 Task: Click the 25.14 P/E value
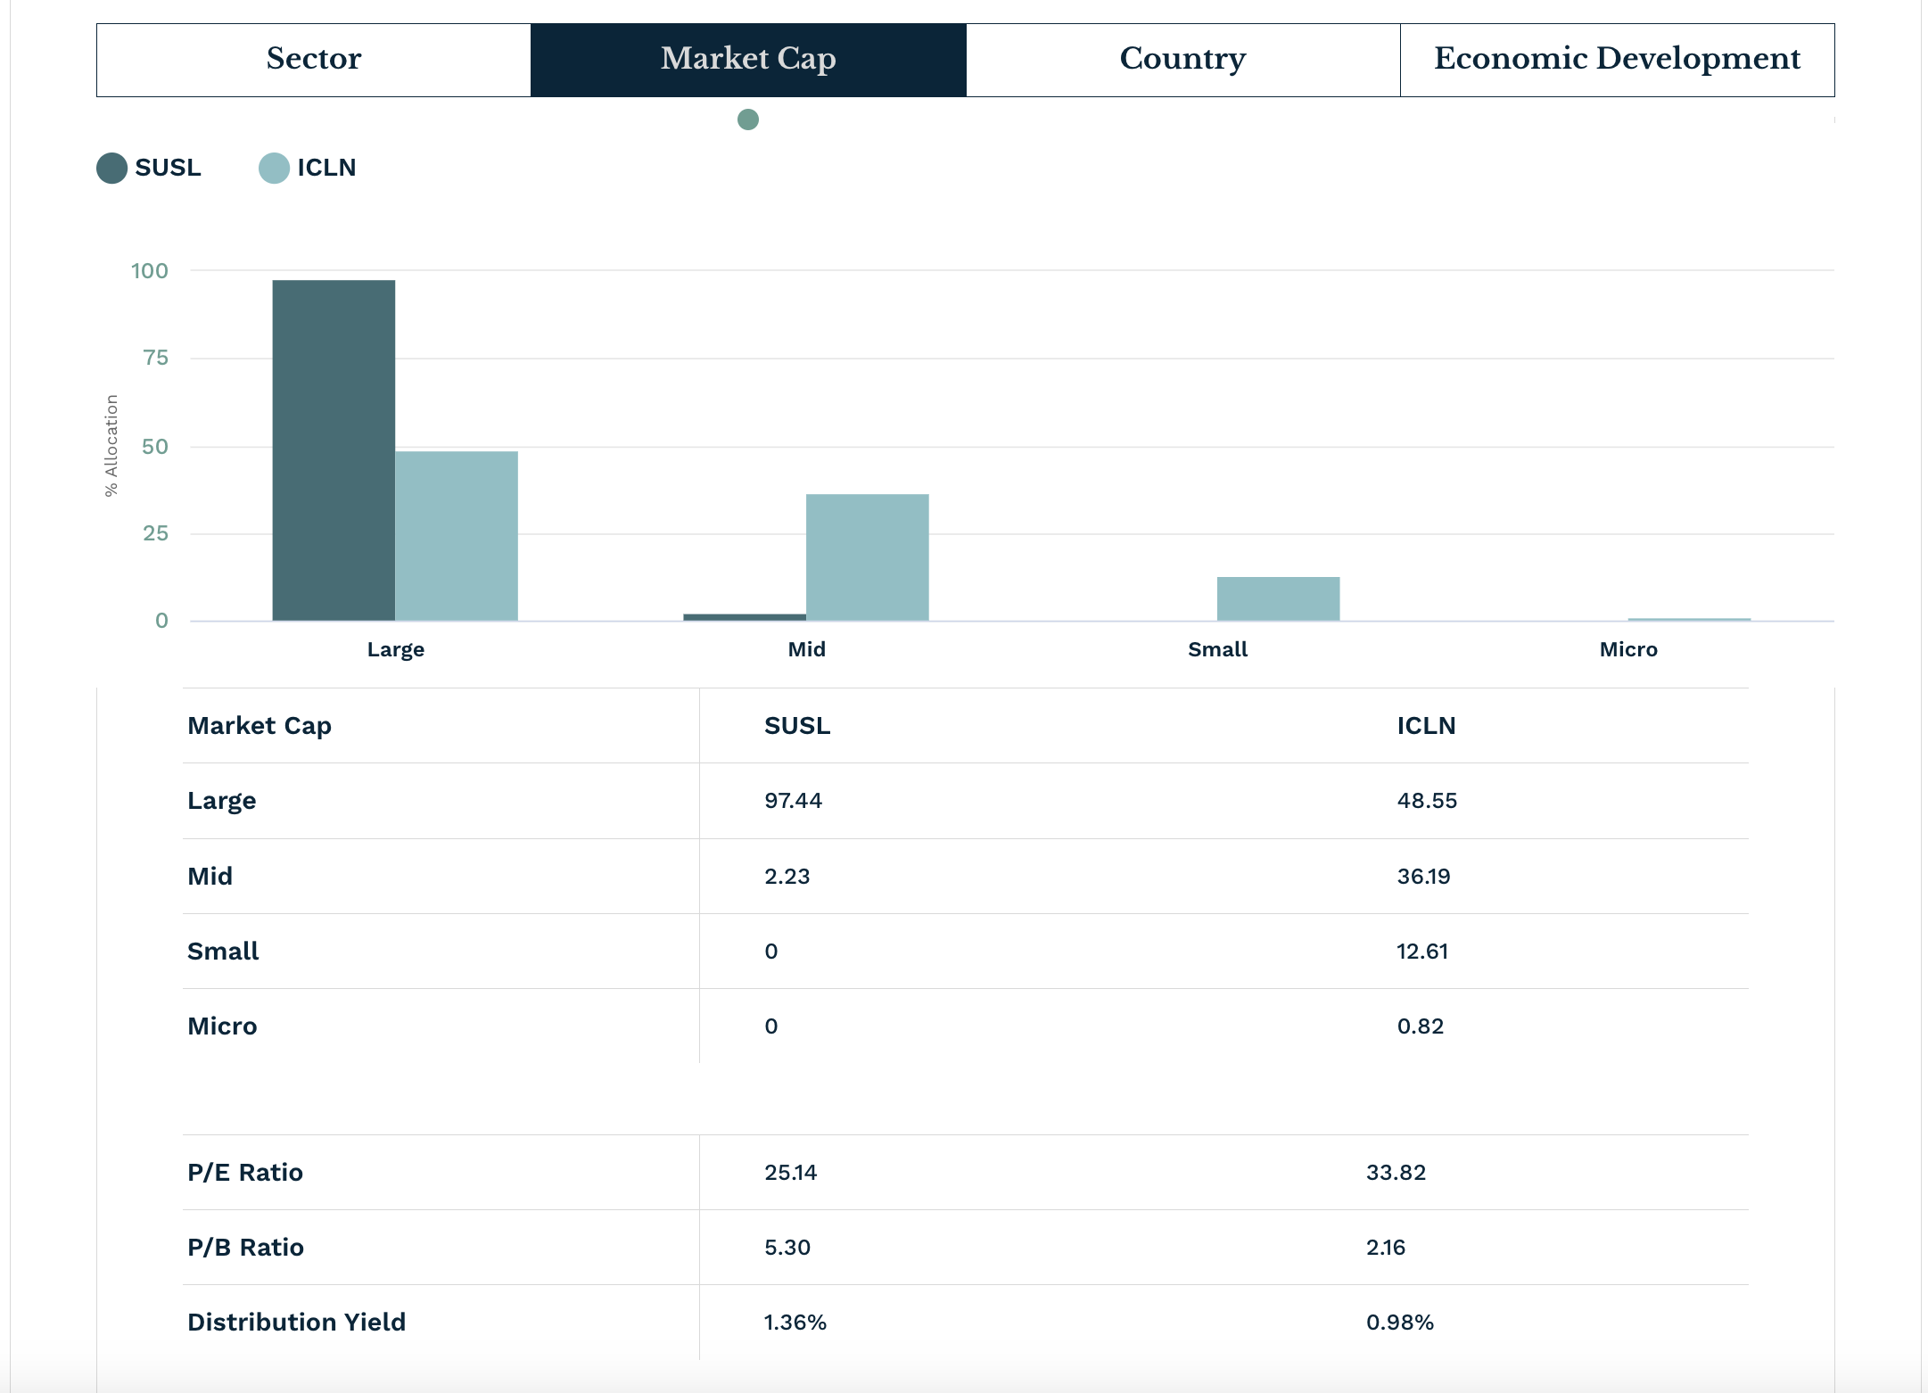click(x=791, y=1172)
